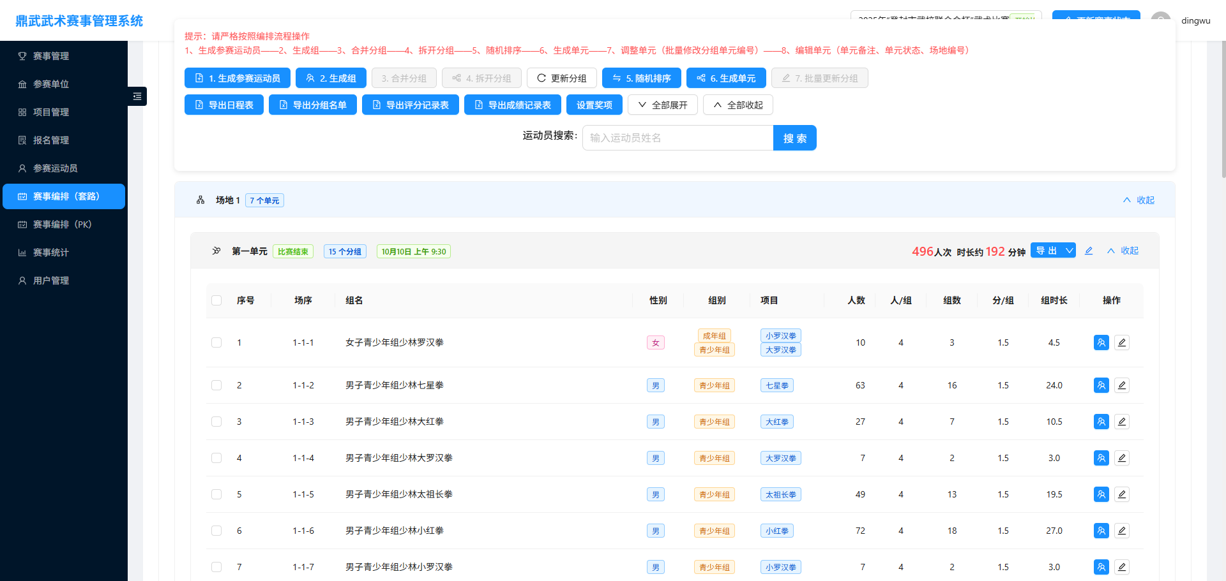The width and height of the screenshot is (1226, 581).
Task: Click edit pencil icon for row 1-1-3
Action: (x=1121, y=422)
